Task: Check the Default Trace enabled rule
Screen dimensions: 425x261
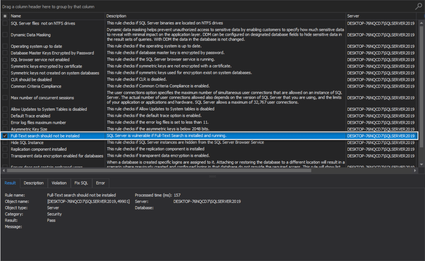Action: click(5, 115)
